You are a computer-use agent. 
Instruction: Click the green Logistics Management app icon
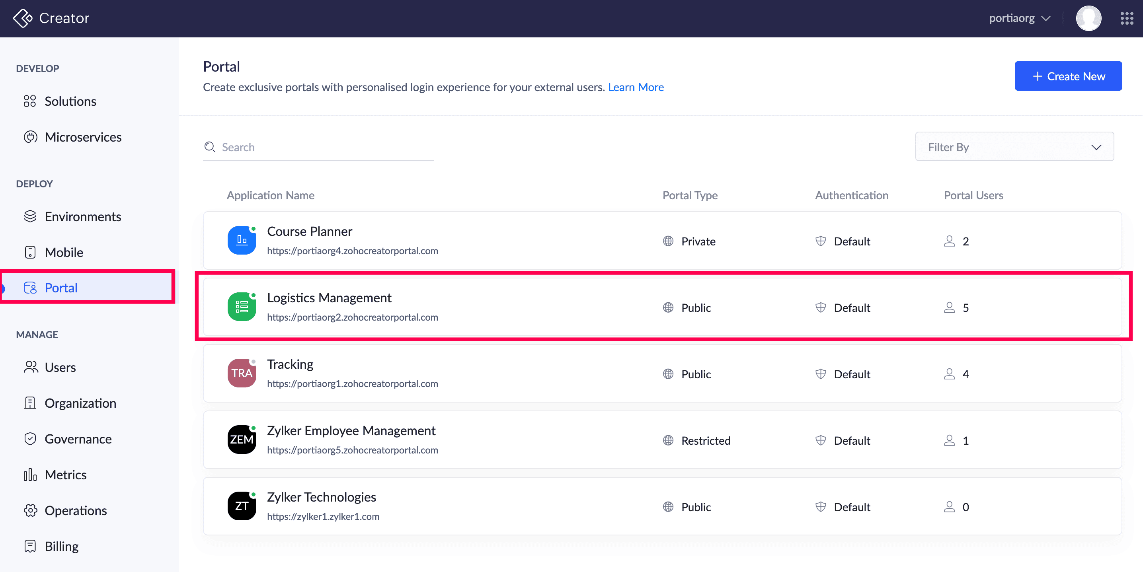242,307
